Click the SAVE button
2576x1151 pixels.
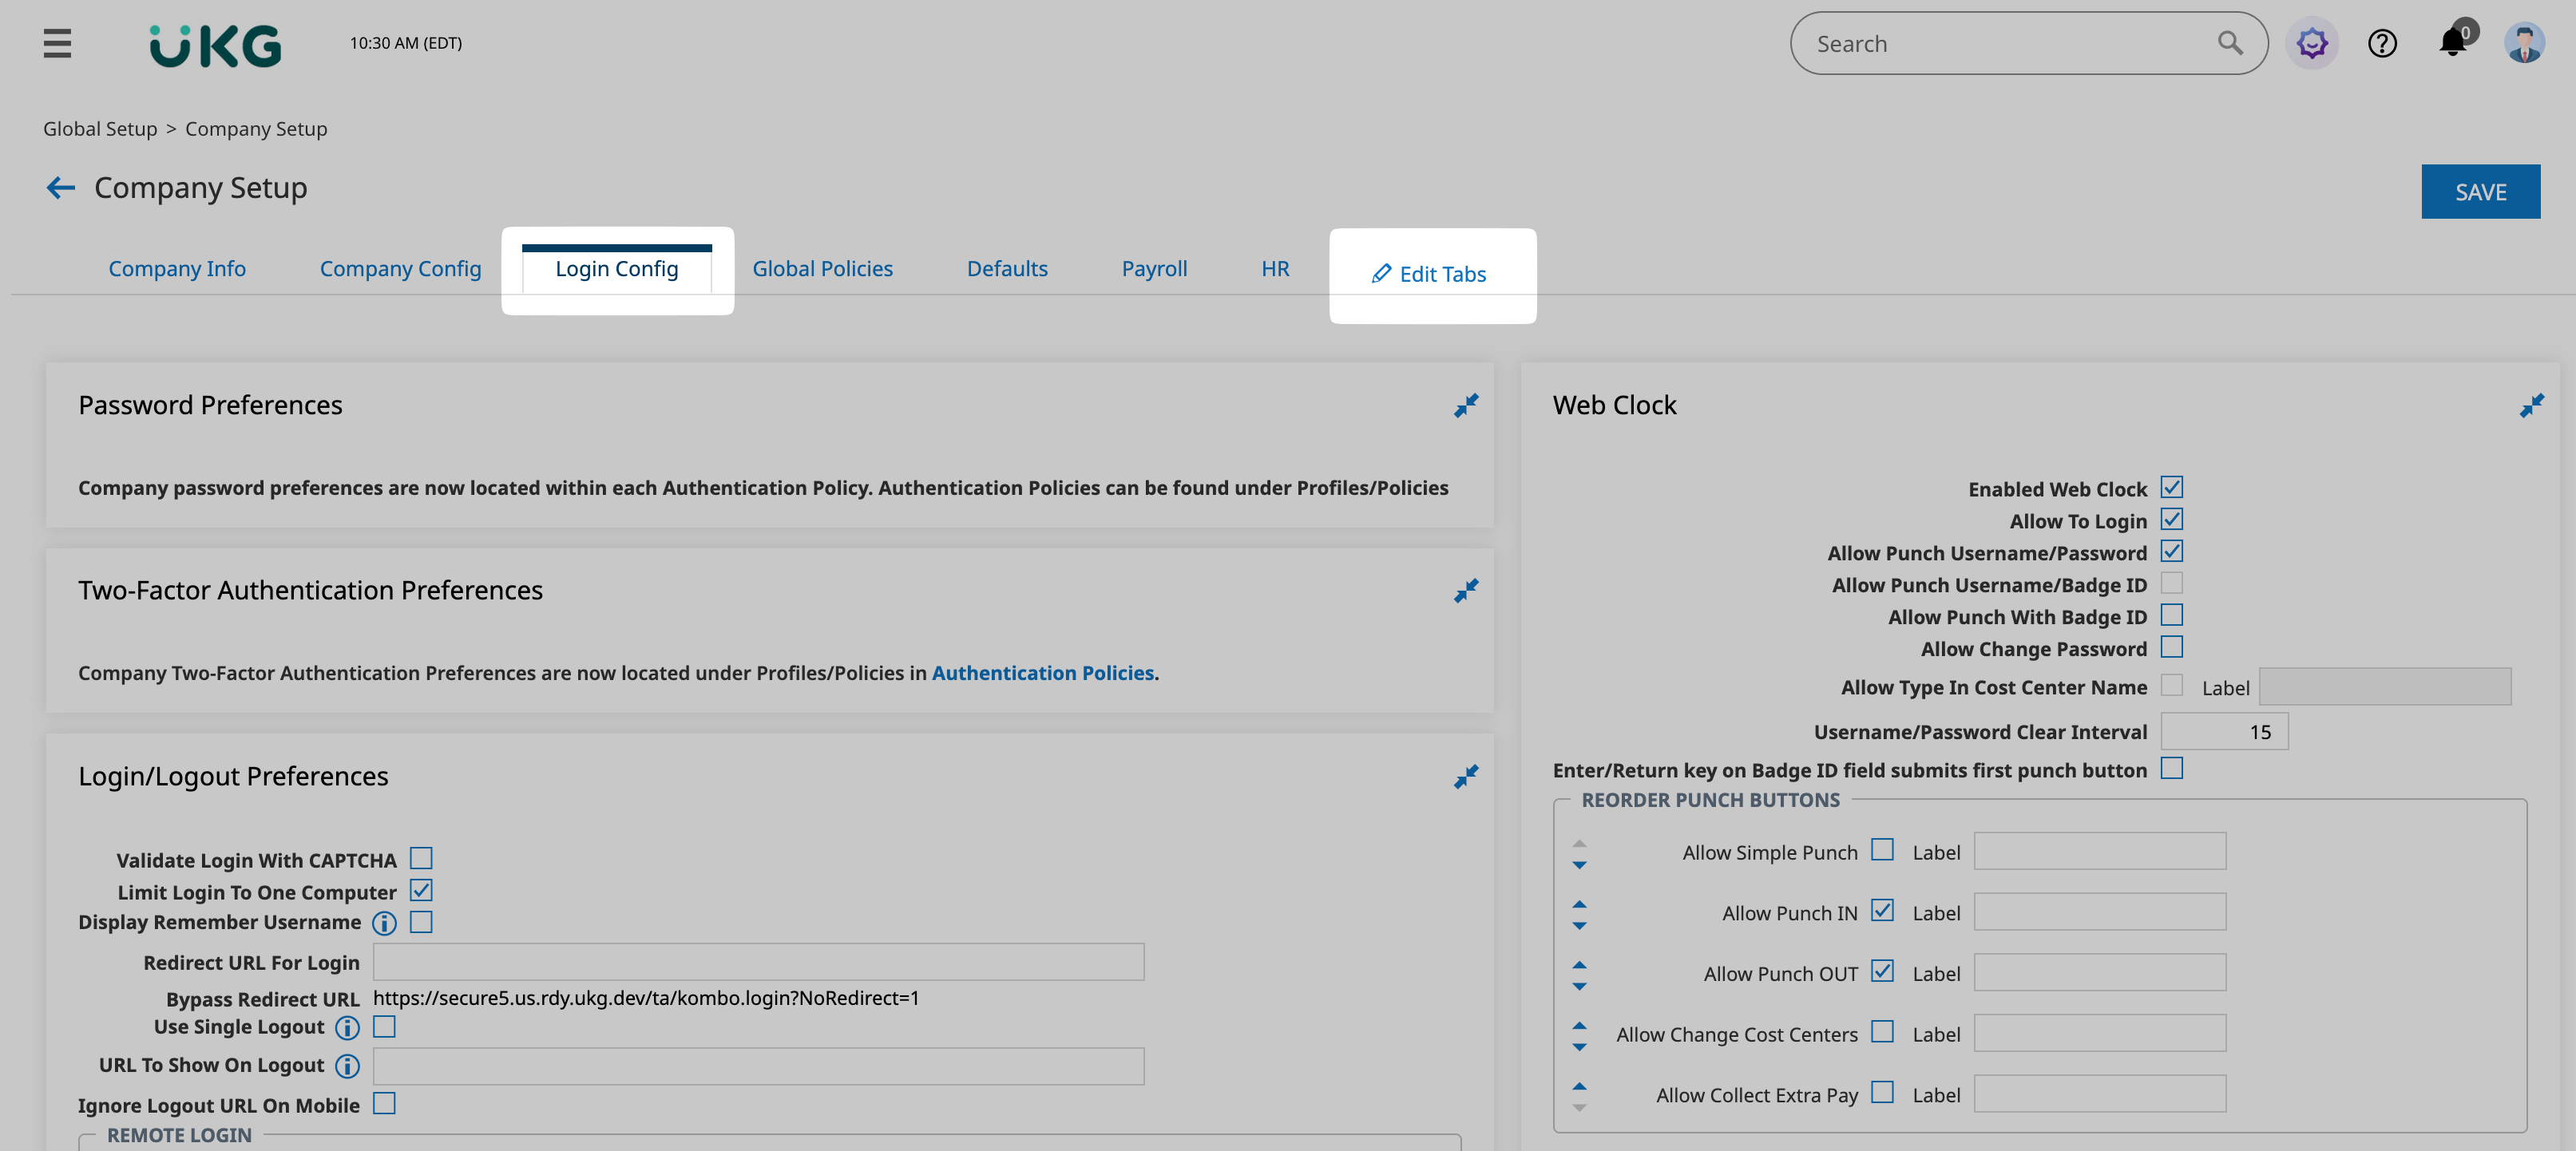(x=2480, y=192)
